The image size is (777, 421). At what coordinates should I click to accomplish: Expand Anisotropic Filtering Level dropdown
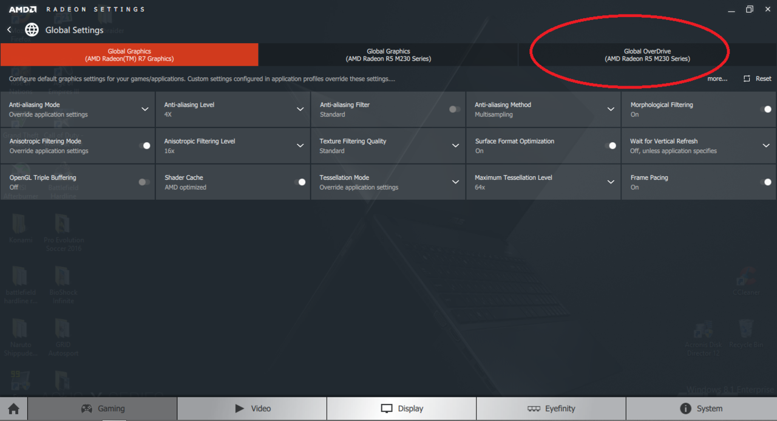pos(300,146)
